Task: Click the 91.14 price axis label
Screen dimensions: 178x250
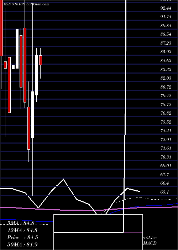Action: pos(166,17)
